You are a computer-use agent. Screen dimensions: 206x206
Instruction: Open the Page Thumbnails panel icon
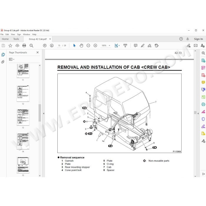(x=3, y=54)
